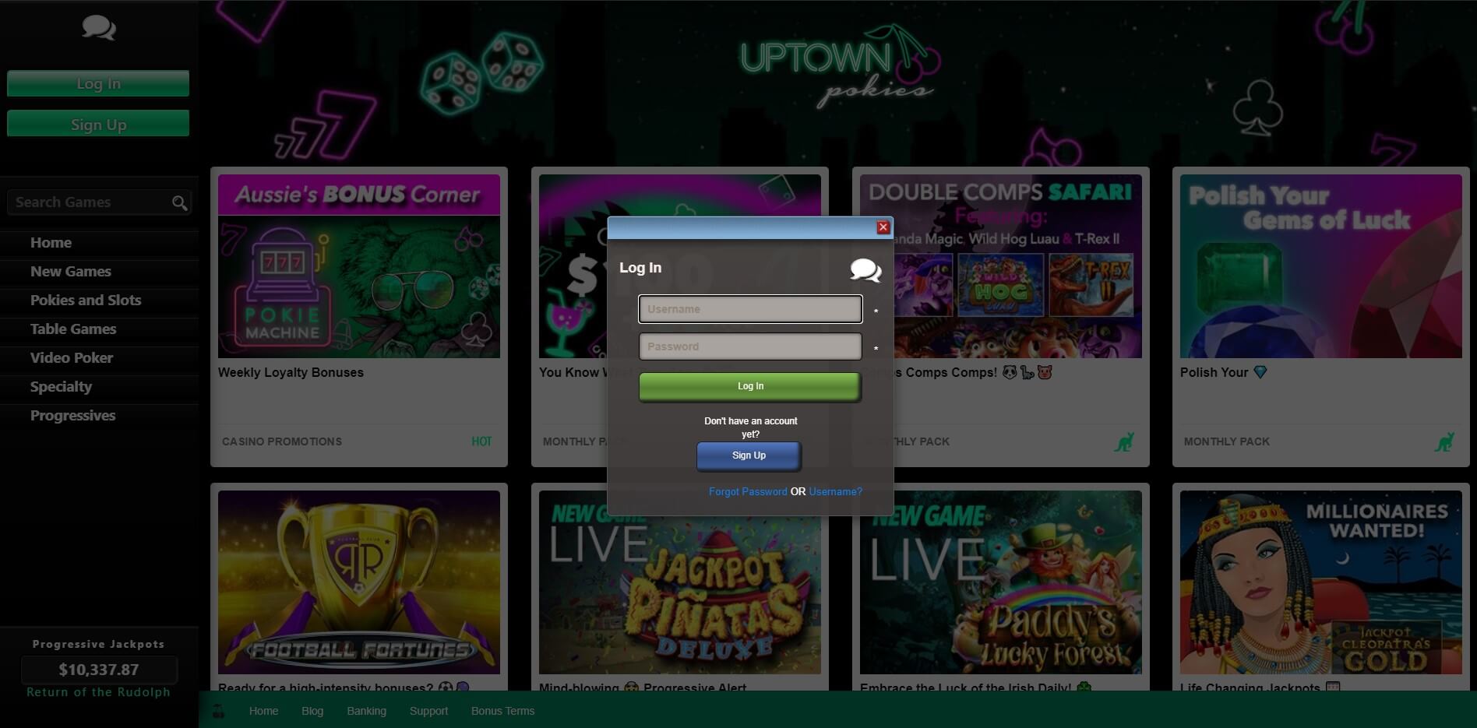1477x728 pixels.
Task: Click the cherry icon in bottom bar
Action: (219, 711)
